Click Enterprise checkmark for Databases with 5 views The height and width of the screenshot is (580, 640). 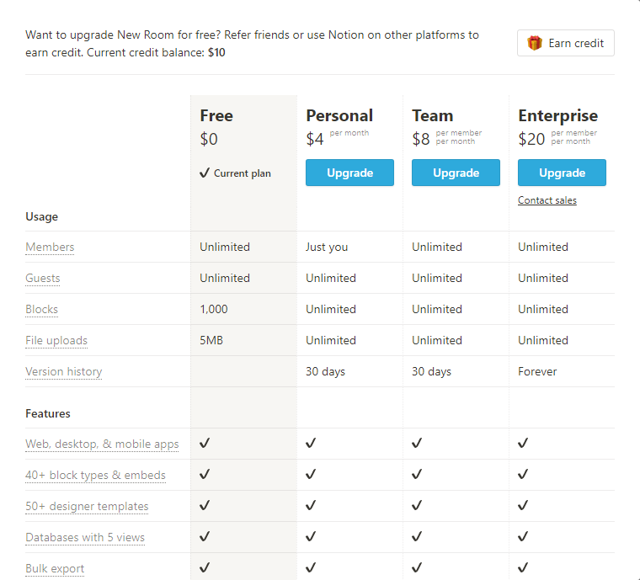click(523, 537)
